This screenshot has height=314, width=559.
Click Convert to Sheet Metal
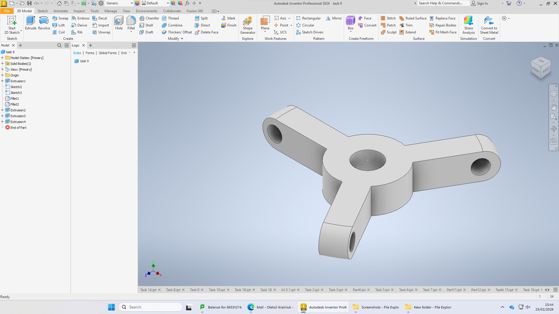pyautogui.click(x=489, y=25)
